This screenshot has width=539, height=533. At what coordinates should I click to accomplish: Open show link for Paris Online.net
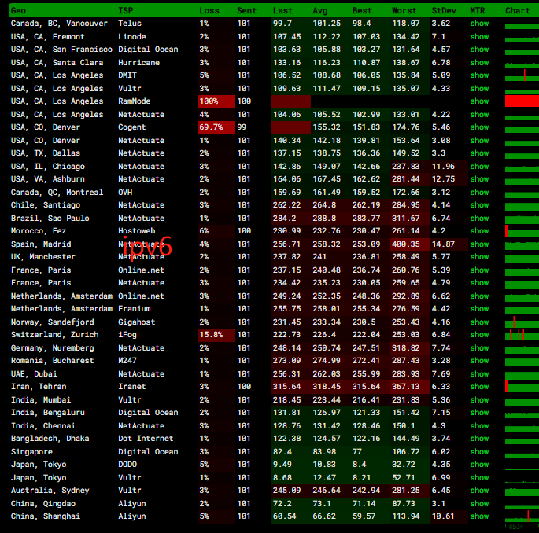point(479,270)
